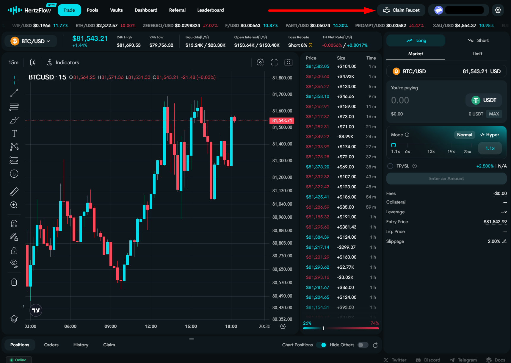511x363 pixels.
Task: Collapse the drawing toolbar arrow
Action: coord(23,306)
